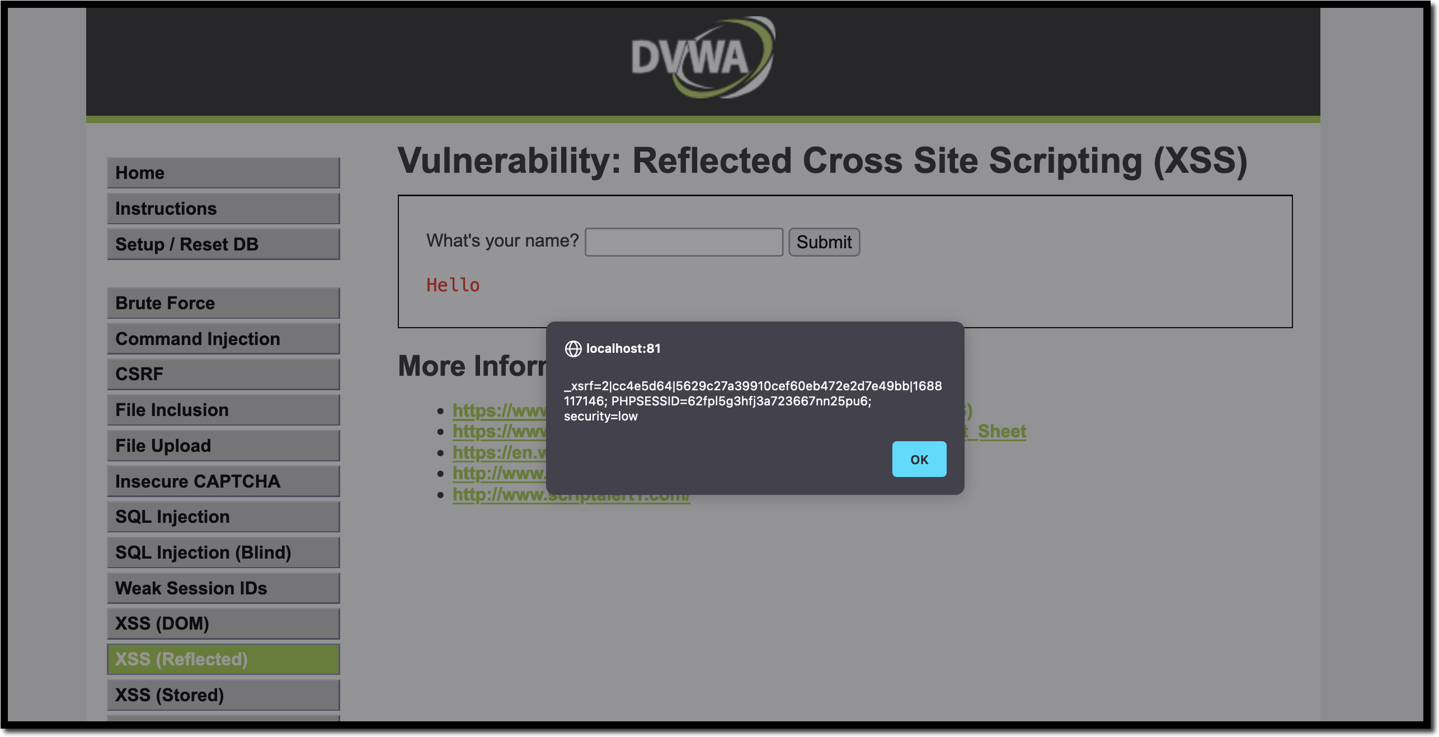Click the XSS (DOM) sidebar icon

pyautogui.click(x=224, y=622)
